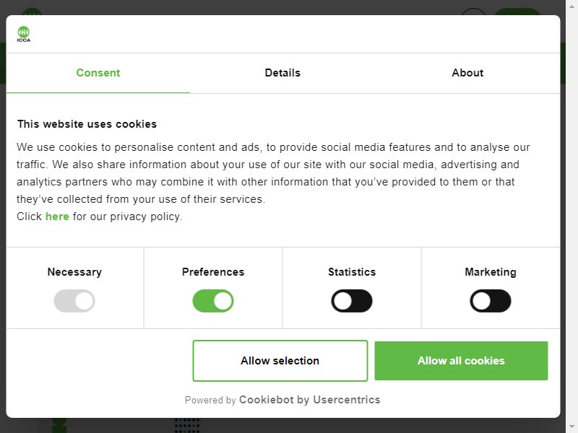The width and height of the screenshot is (578, 433).
Task: Enable the Statistics cookies switch
Action: click(x=352, y=301)
